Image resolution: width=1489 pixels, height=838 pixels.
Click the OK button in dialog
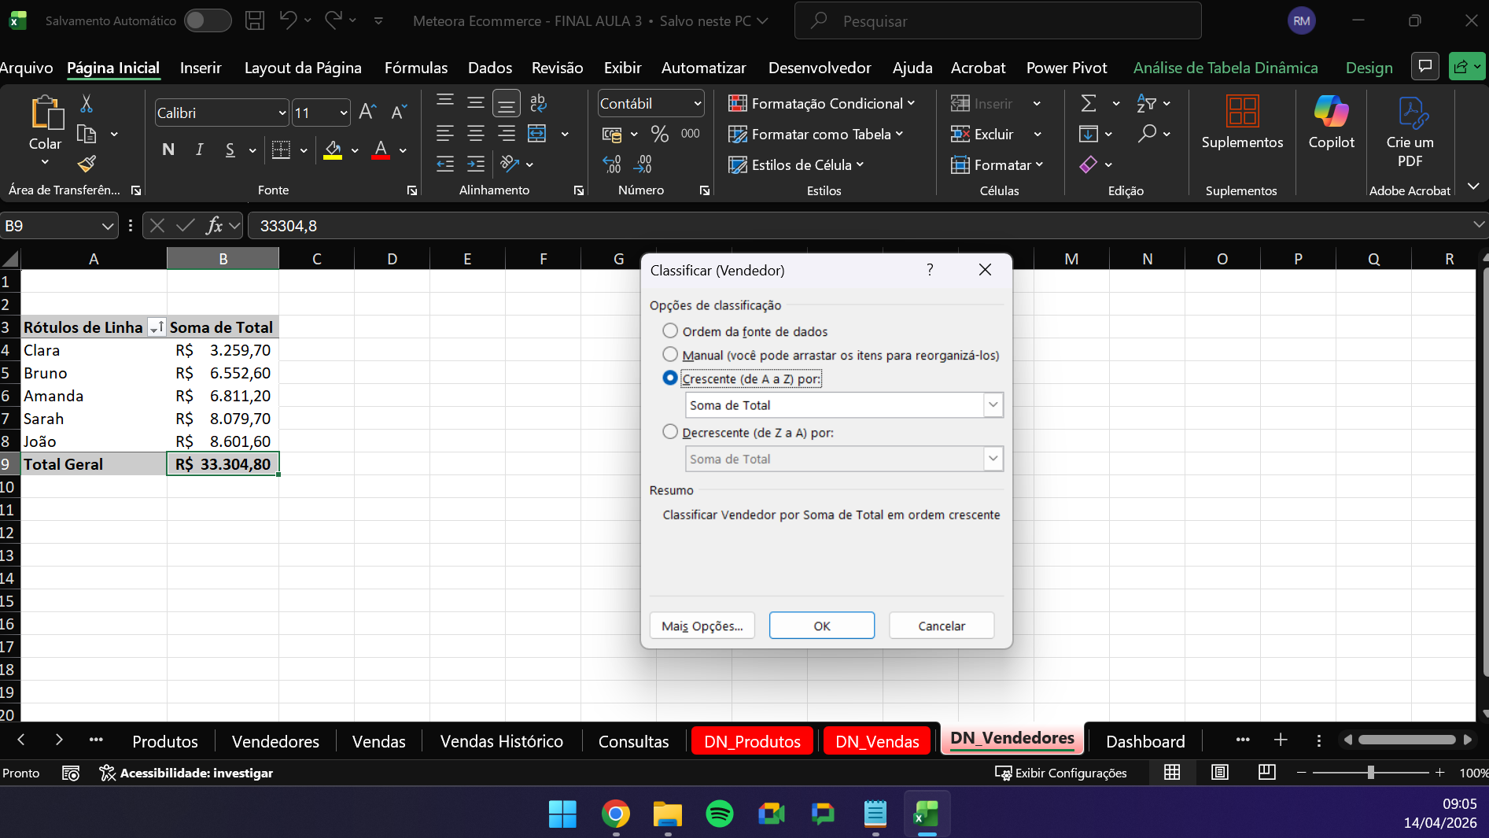click(x=821, y=626)
